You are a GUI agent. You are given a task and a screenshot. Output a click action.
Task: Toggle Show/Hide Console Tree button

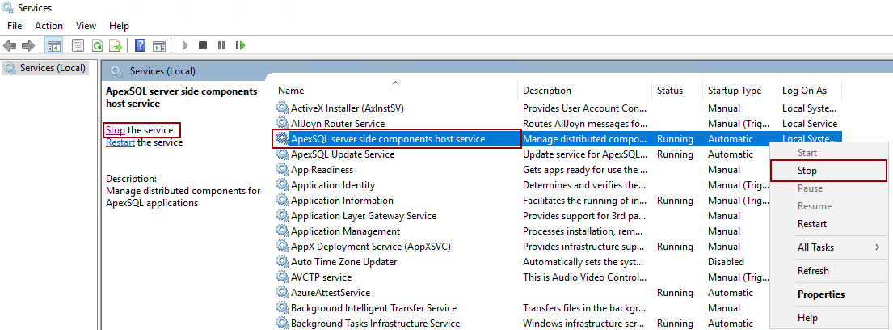54,45
